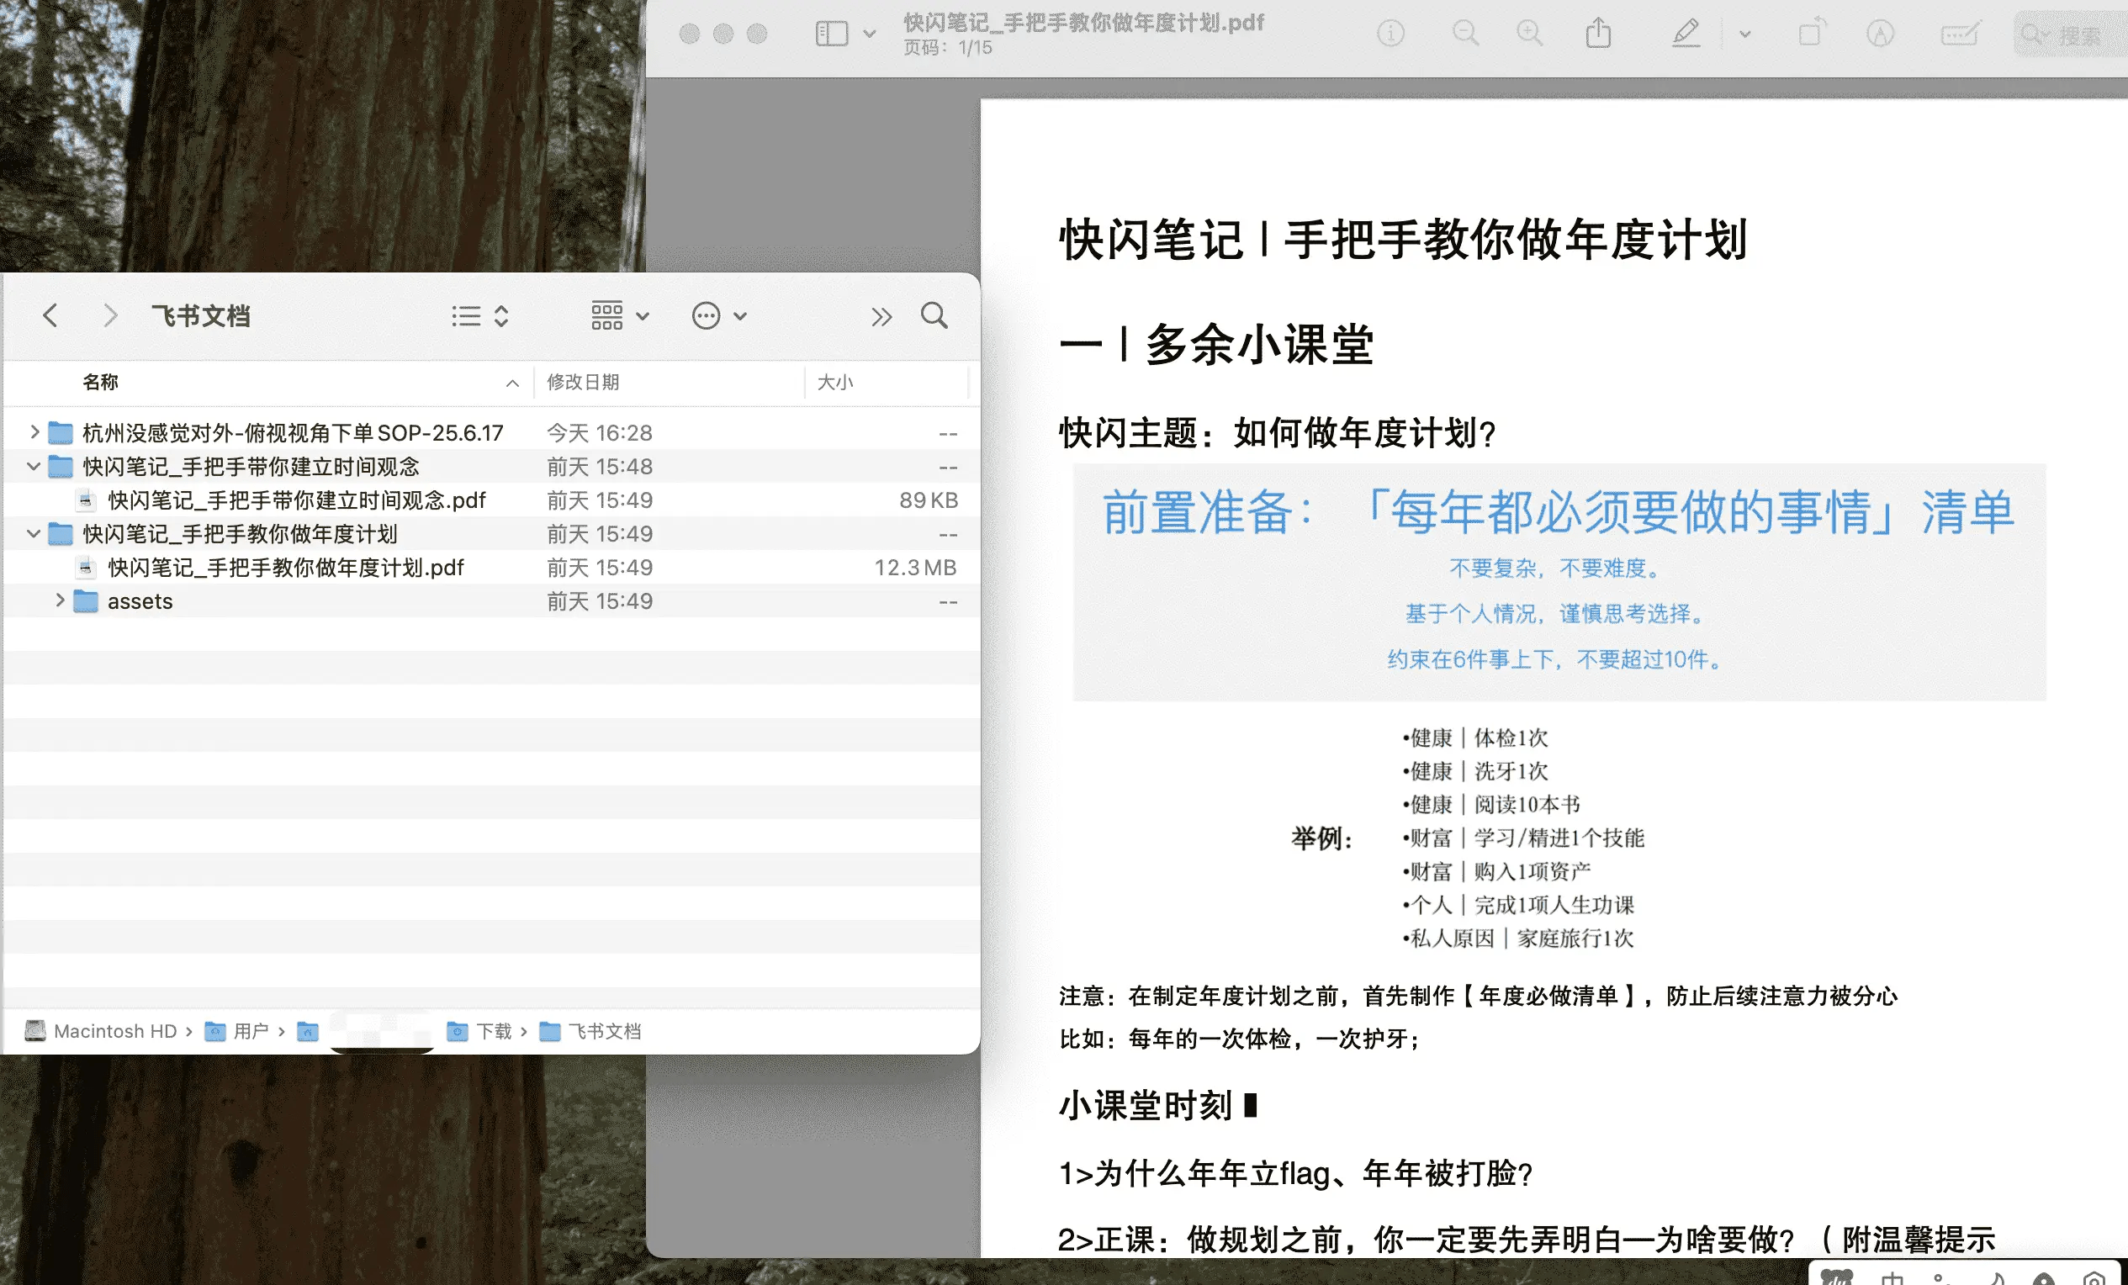Click the Finder back navigation arrow
The image size is (2128, 1285).
click(50, 316)
